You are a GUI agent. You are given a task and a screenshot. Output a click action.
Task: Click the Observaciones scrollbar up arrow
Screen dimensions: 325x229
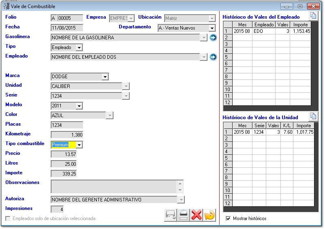[x=180, y=184]
